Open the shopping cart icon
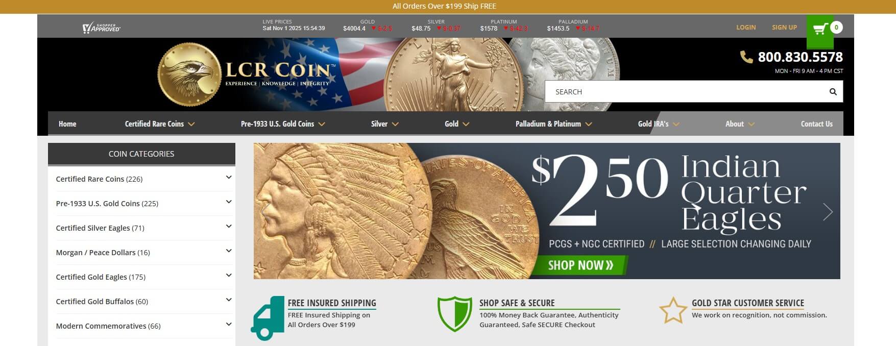The width and height of the screenshot is (896, 346). coord(820,29)
